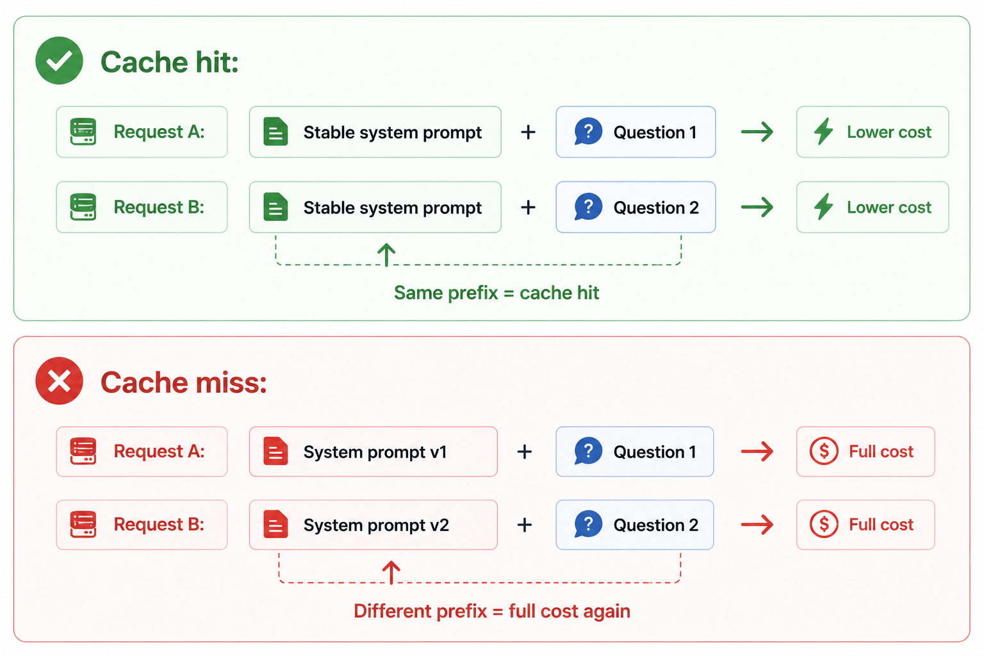Screen dimensions: 984x656
Task: Click the Question 1 box in the Cache miss section
Action: pyautogui.click(x=635, y=452)
